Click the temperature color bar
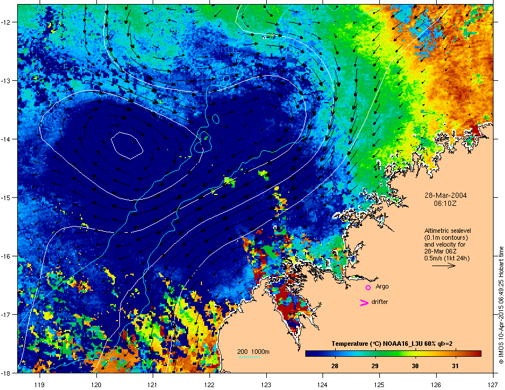505x390 pixels. pyautogui.click(x=393, y=353)
